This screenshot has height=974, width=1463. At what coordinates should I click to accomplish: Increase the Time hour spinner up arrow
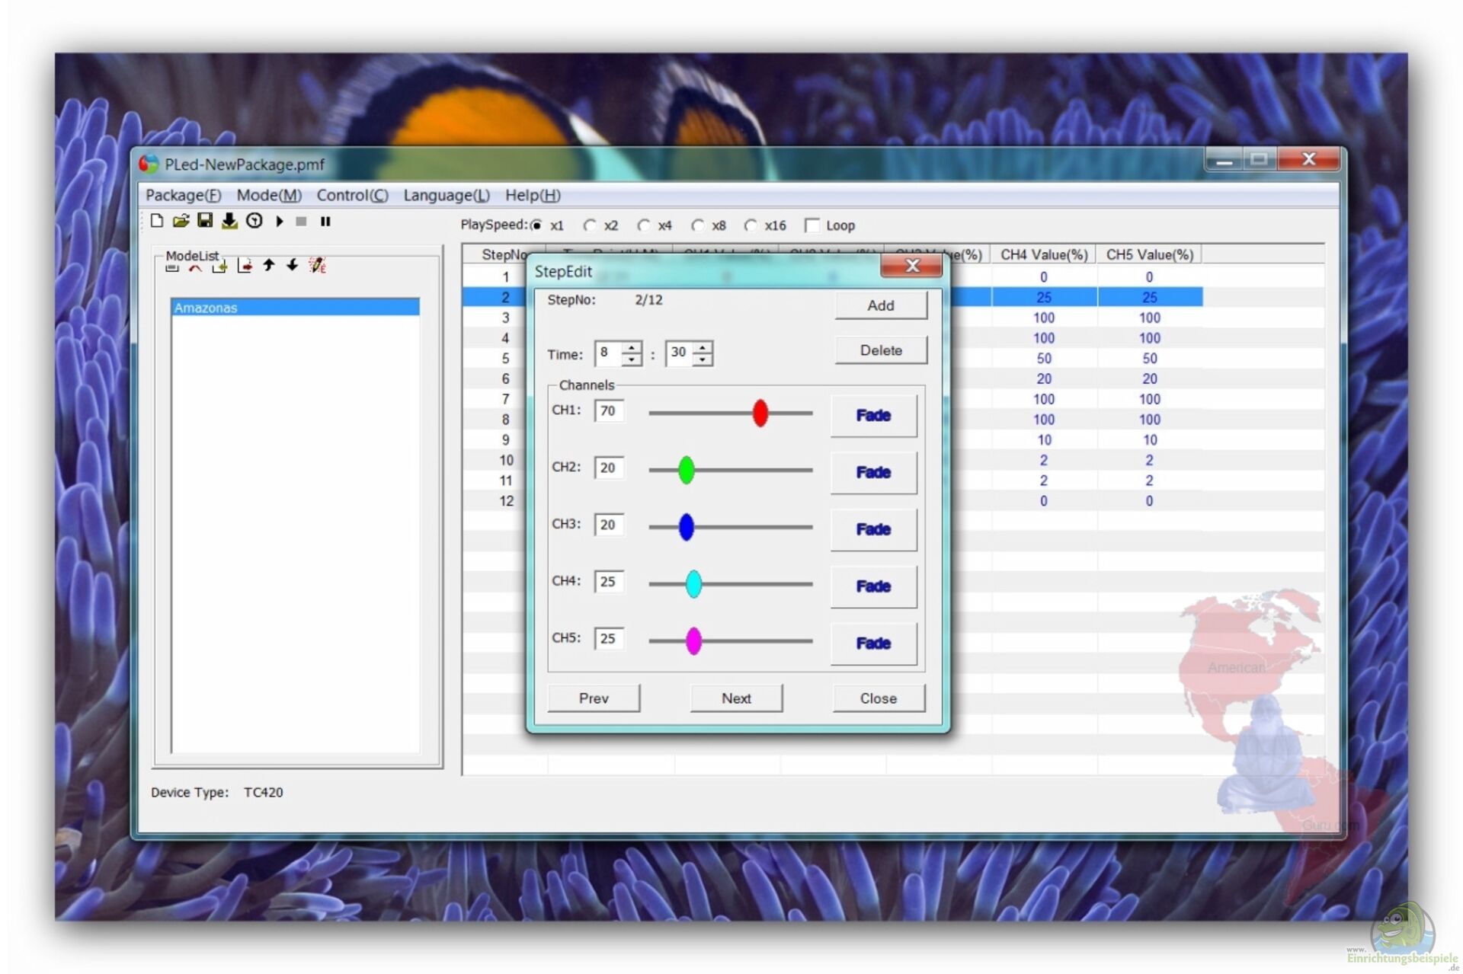[x=632, y=348]
